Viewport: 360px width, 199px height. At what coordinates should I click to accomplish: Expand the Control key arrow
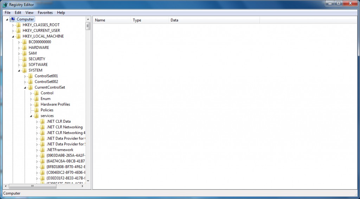(31, 93)
